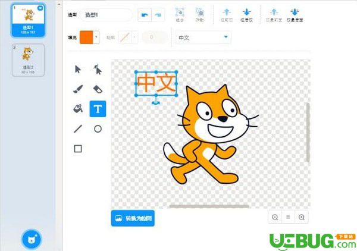Click the outline color swatch
The image size is (357, 251).
pyautogui.click(x=125, y=37)
